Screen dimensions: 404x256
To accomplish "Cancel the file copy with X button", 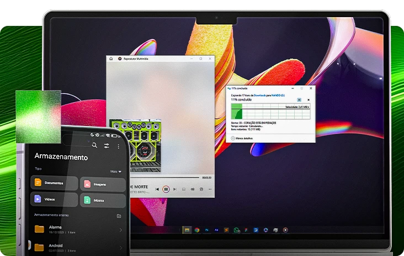I will click(308, 100).
